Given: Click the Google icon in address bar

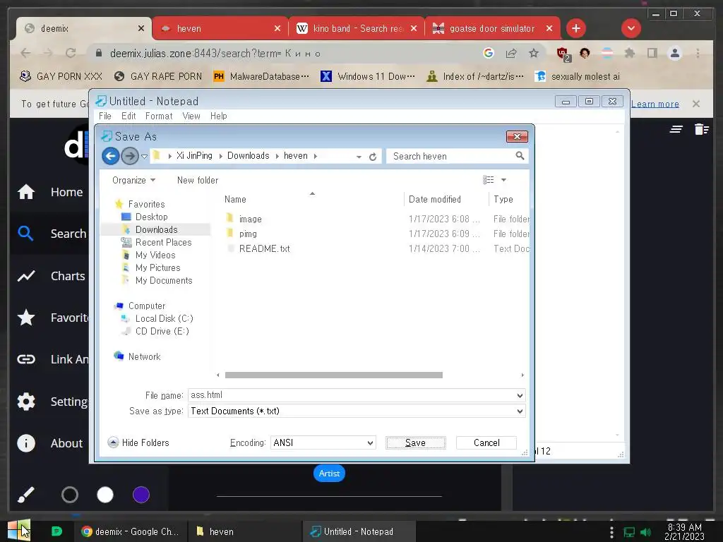Looking at the screenshot, I should point(489,53).
